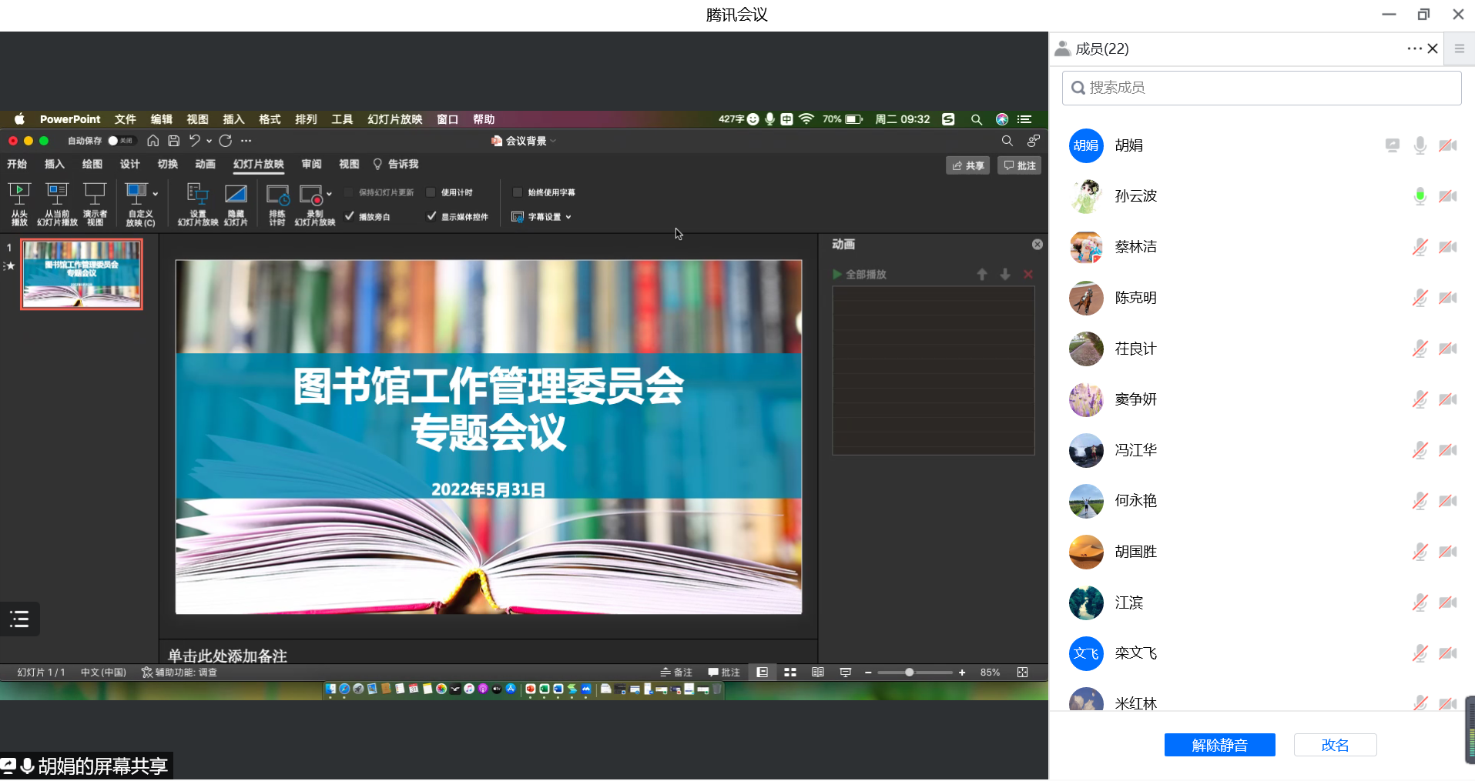This screenshot has height=781, width=1475.
Task: Open the 录制幻灯片放映 dropdown arrow
Action: point(330,194)
